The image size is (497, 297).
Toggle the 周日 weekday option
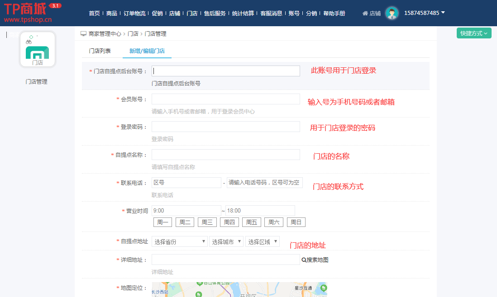[x=296, y=222]
